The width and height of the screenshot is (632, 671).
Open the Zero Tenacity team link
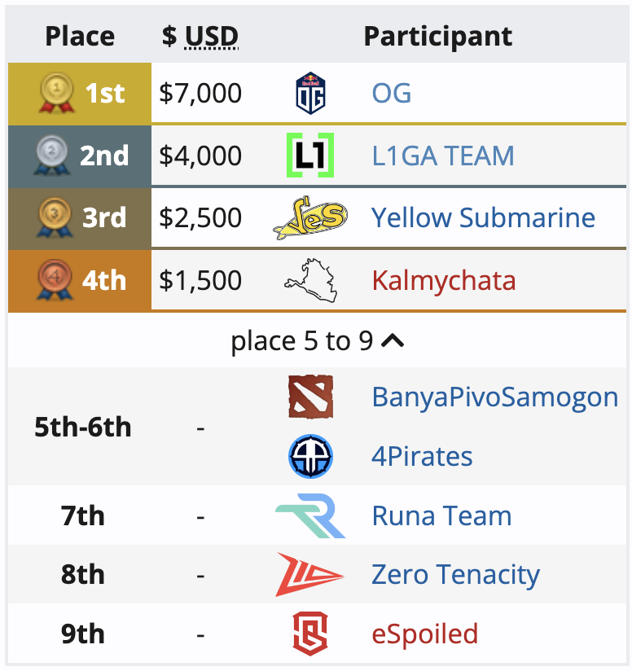click(455, 575)
